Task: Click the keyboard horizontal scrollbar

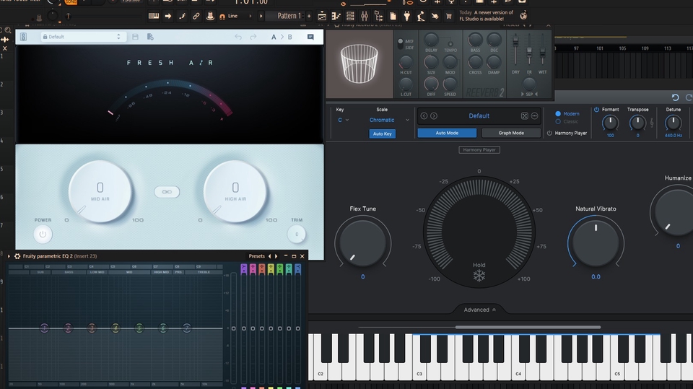Action: pyautogui.click(x=528, y=327)
